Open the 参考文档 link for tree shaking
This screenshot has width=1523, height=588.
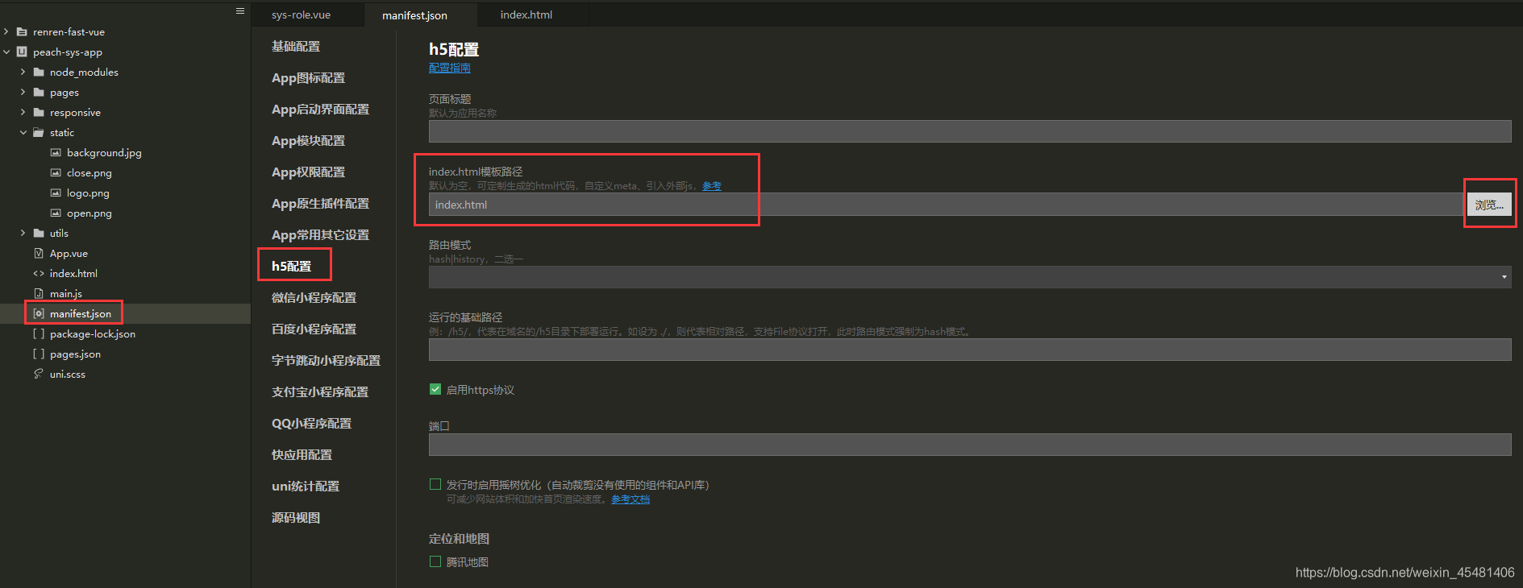point(630,499)
